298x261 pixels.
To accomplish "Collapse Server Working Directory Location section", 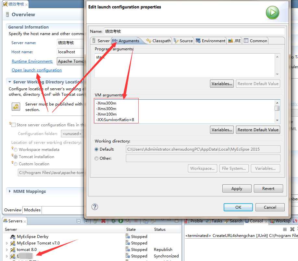I will click(9, 82).
